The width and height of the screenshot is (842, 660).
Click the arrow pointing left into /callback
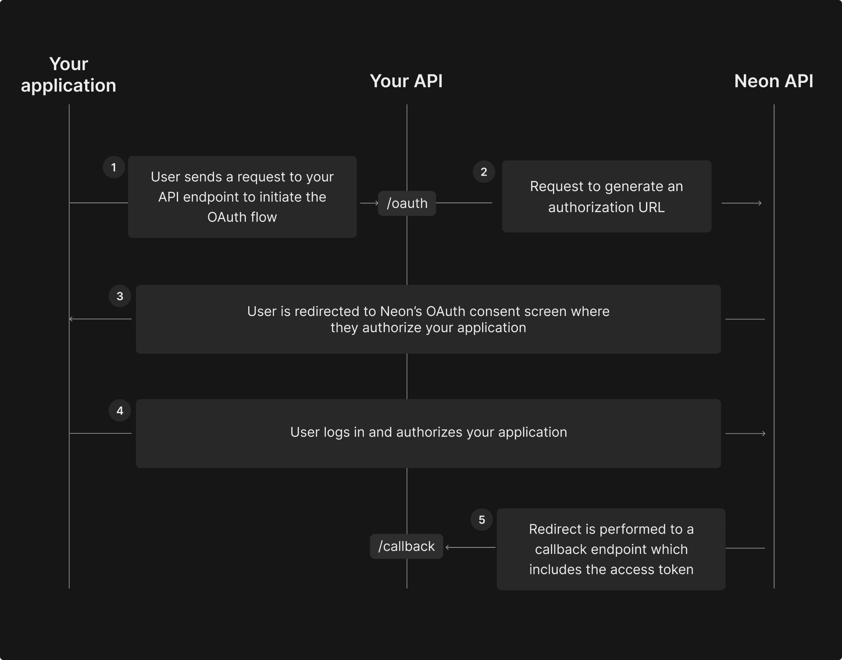click(470, 547)
